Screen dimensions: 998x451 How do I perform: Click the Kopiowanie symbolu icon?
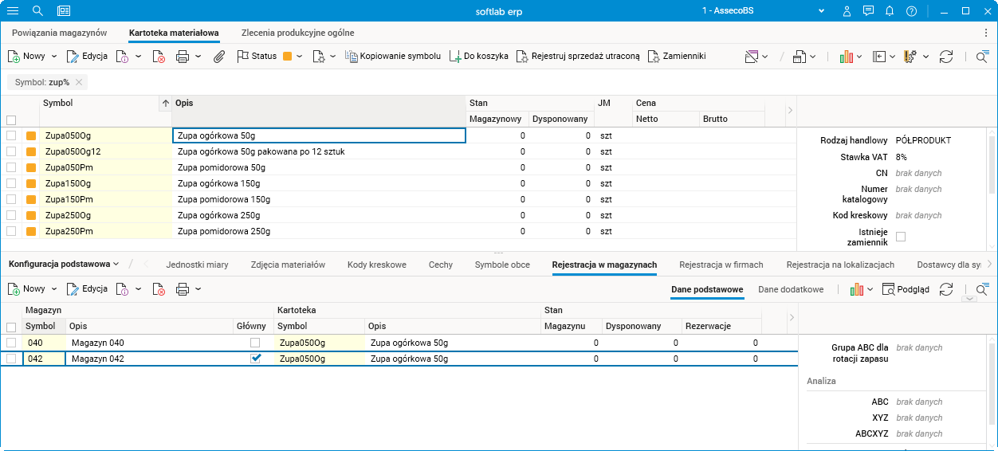pyautogui.click(x=352, y=57)
